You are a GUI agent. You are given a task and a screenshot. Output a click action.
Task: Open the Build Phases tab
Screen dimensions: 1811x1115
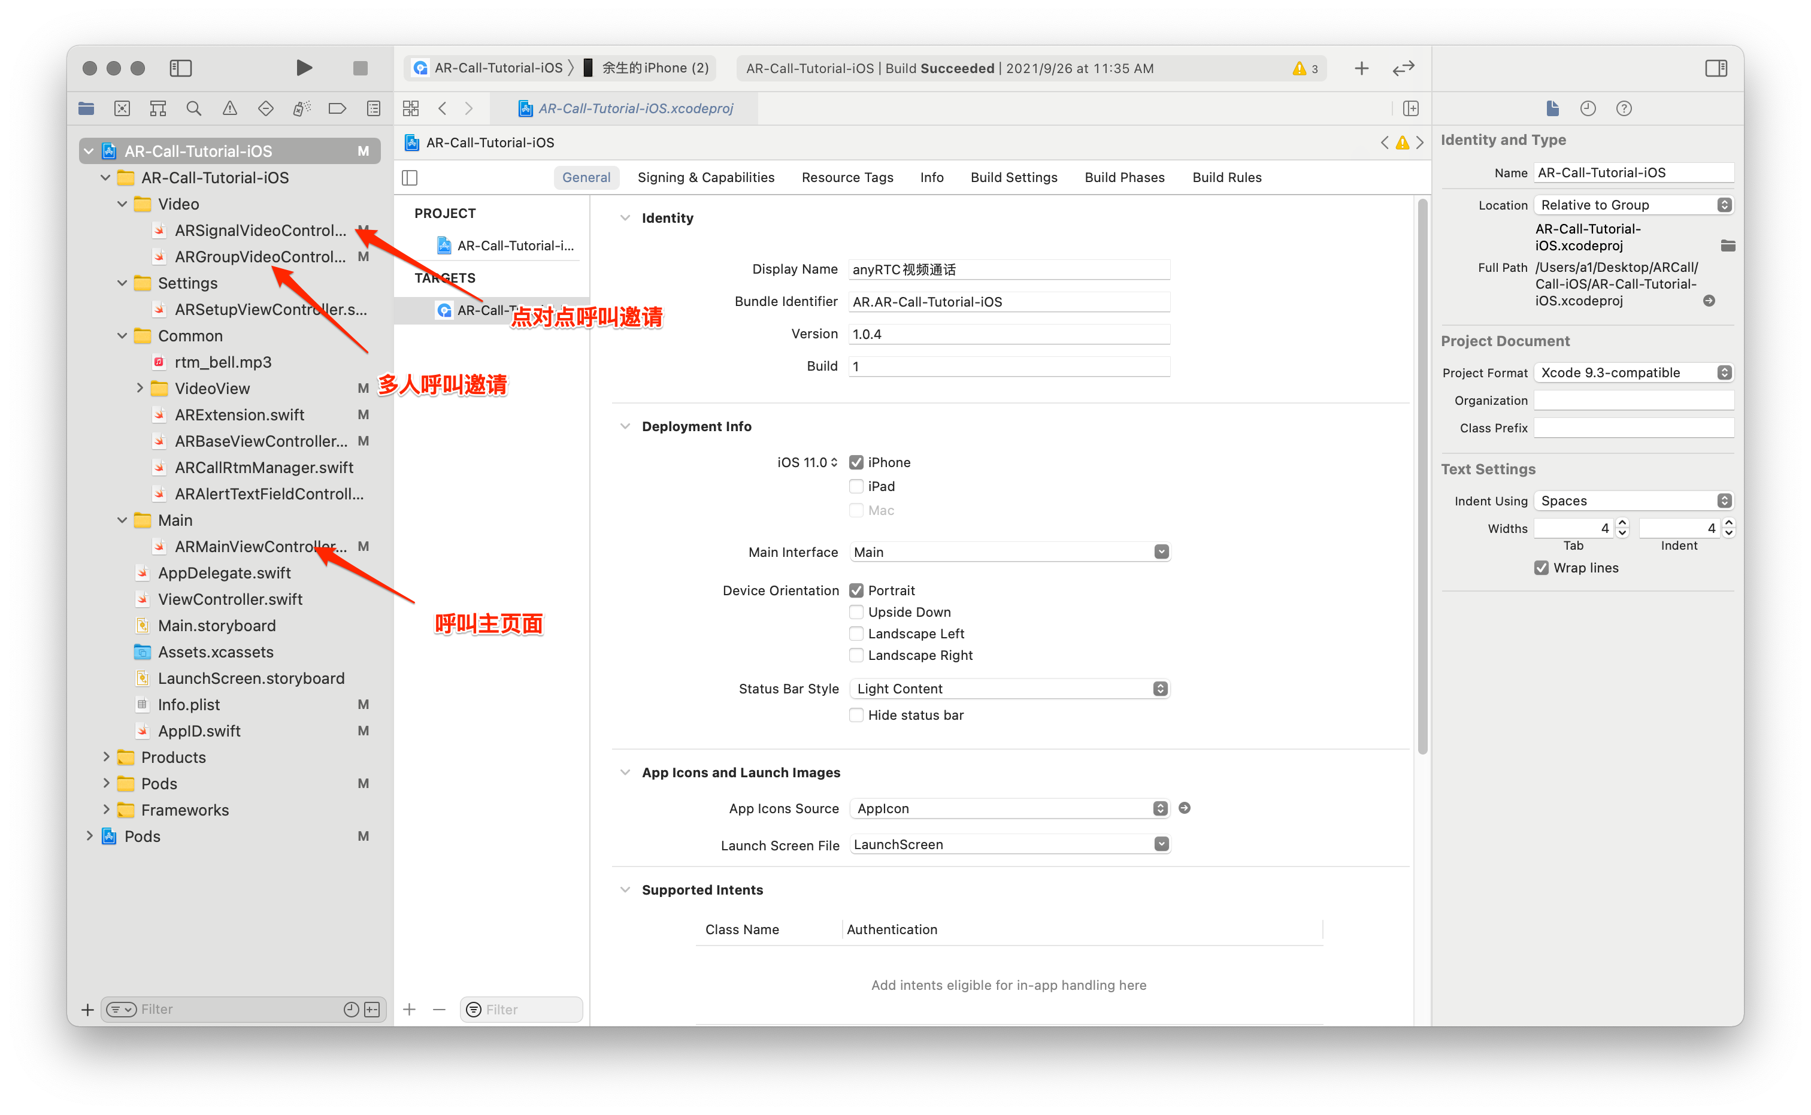pos(1125,178)
